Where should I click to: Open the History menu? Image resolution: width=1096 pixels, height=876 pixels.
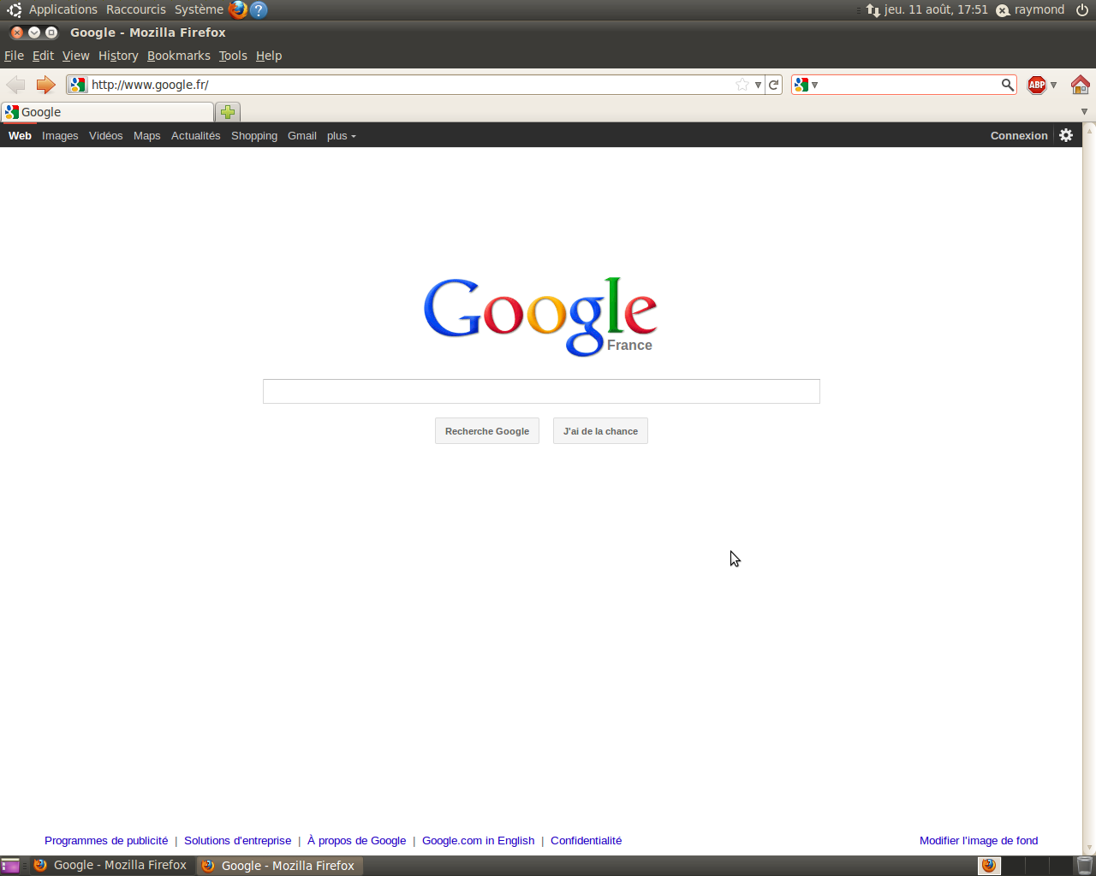pyautogui.click(x=118, y=56)
